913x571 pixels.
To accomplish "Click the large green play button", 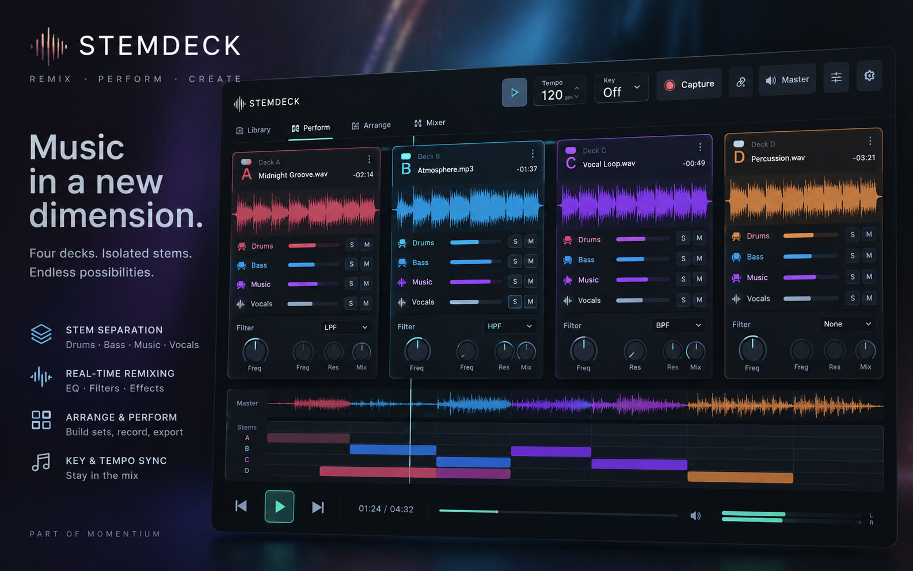I will (x=279, y=507).
